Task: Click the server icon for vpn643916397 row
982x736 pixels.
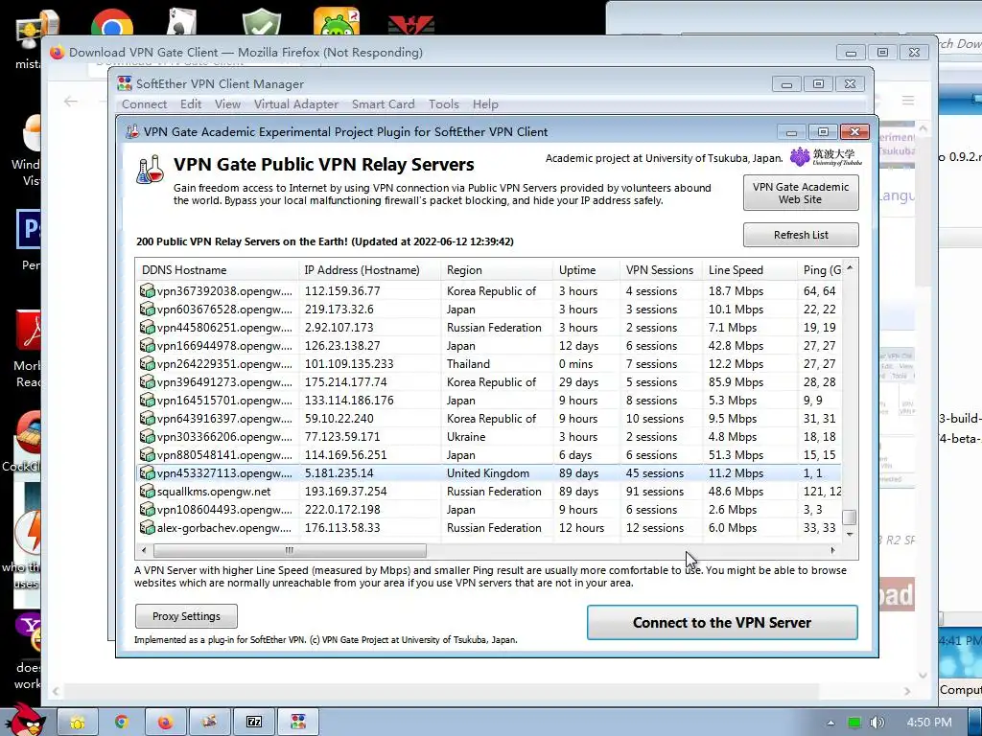Action: pos(147,418)
